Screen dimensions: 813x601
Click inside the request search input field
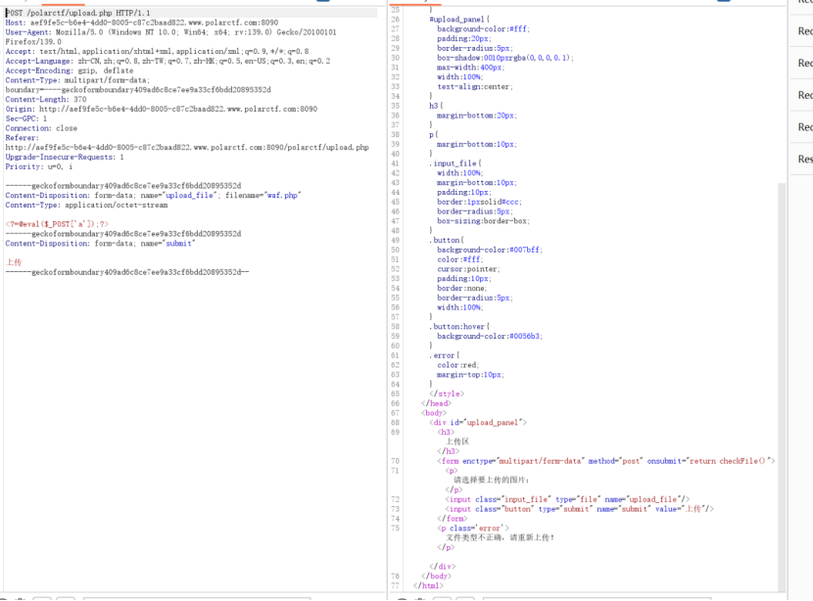196,599
